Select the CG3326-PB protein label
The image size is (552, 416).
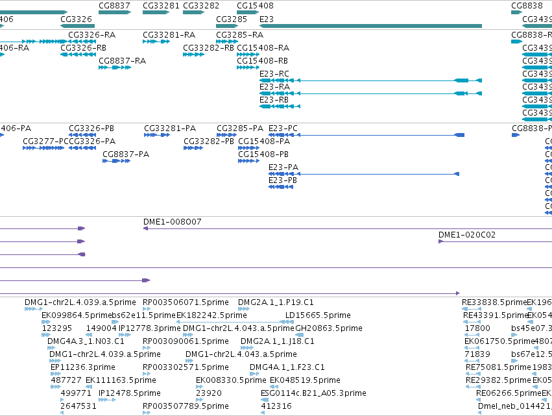pos(91,128)
